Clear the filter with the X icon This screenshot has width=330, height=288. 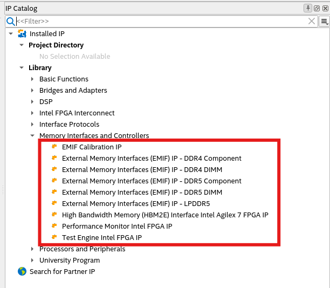(x=312, y=21)
